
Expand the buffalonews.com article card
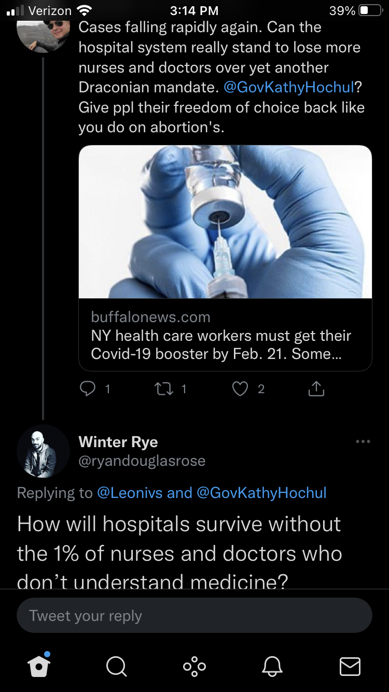coord(225,256)
